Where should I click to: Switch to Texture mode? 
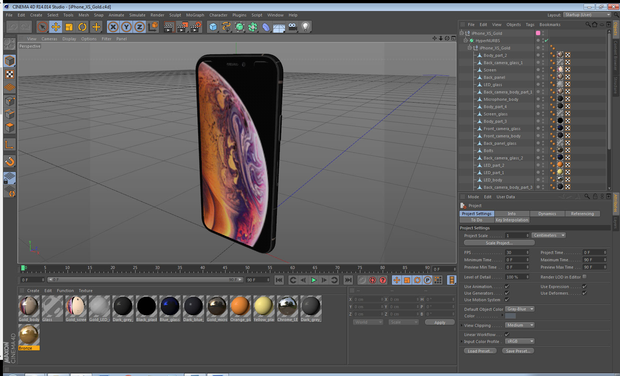pos(10,74)
